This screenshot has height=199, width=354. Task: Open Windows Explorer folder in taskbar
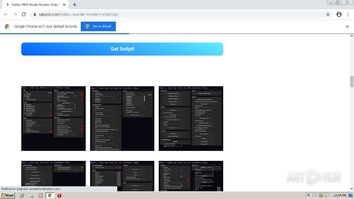pos(31,195)
